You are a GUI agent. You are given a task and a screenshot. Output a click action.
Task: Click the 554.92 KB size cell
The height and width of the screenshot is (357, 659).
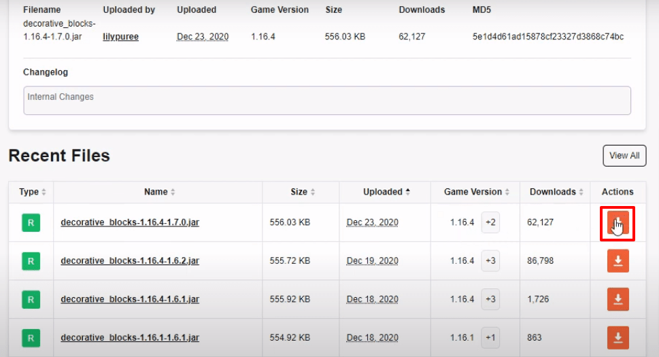click(290, 338)
